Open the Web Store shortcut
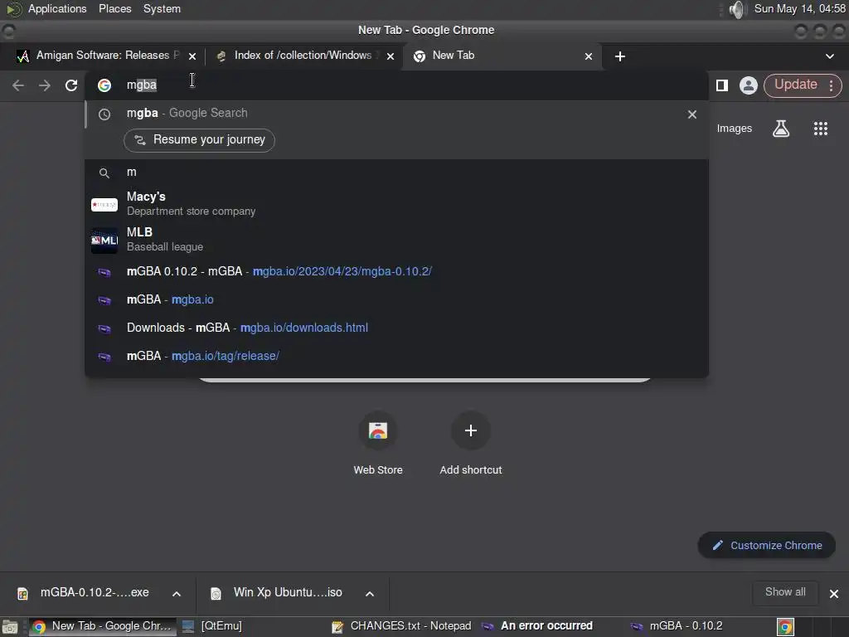Viewport: 849px width, 637px height. pos(378,445)
